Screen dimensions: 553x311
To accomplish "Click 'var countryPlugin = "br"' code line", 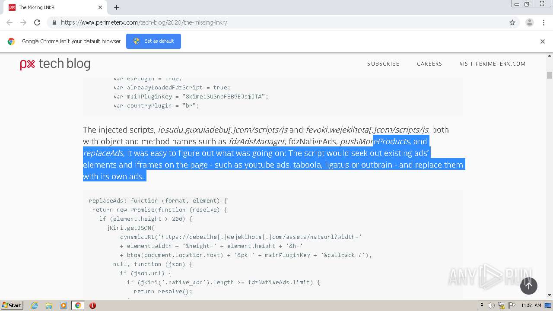I will point(156,105).
